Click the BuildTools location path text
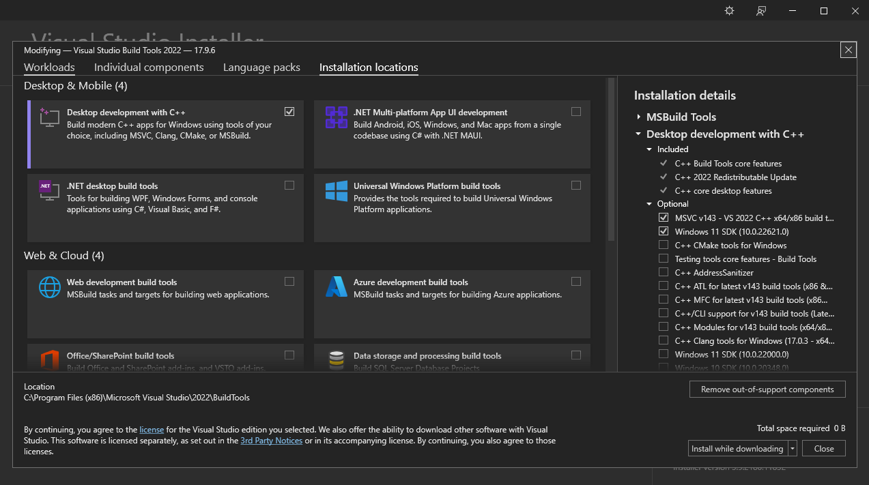Image resolution: width=869 pixels, height=485 pixels. pos(137,398)
